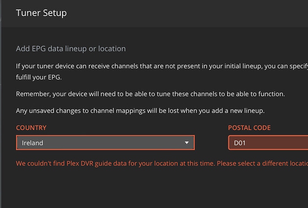Image resolution: width=308 pixels, height=208 pixels.
Task: Click the Country dropdown arrow
Action: pos(187,143)
